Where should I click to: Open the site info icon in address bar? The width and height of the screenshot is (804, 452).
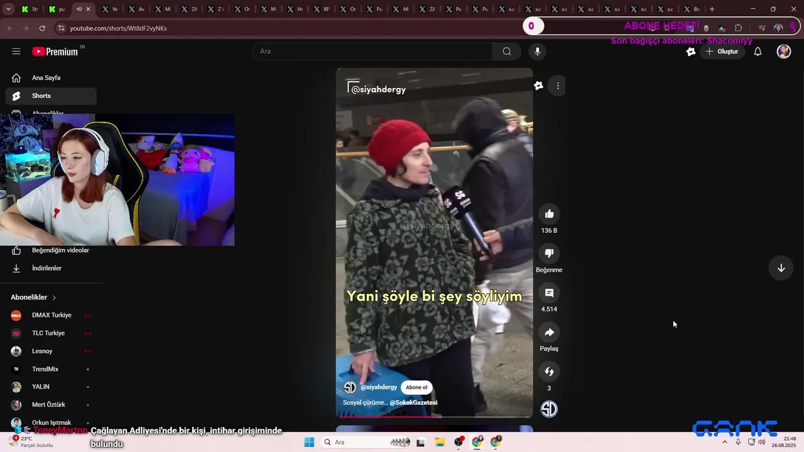tap(61, 28)
